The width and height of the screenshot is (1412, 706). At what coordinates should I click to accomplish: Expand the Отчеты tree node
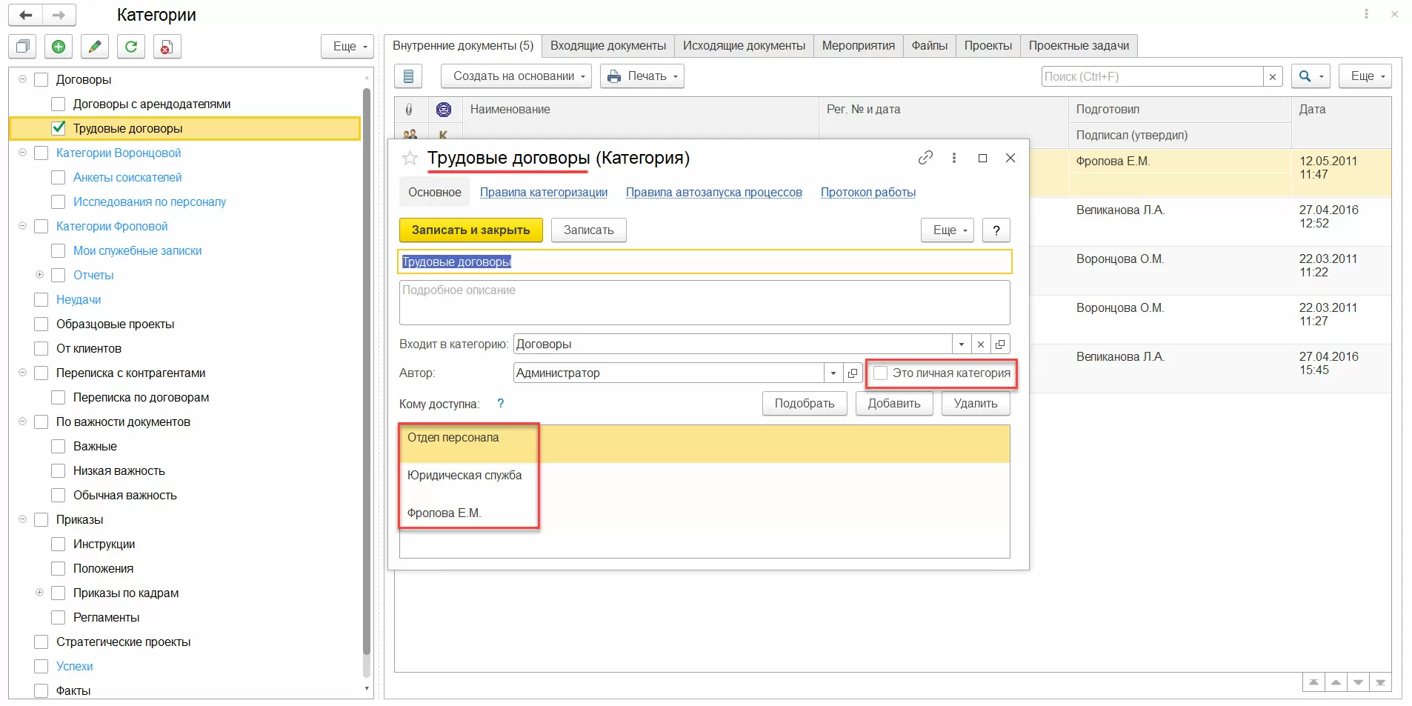(x=39, y=275)
